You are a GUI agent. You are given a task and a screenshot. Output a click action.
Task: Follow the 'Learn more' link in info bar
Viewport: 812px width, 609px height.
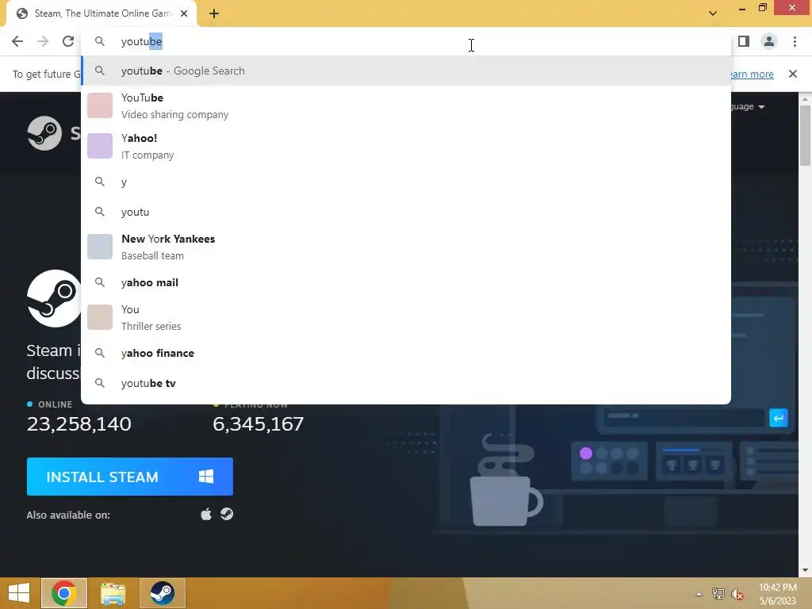click(x=752, y=74)
